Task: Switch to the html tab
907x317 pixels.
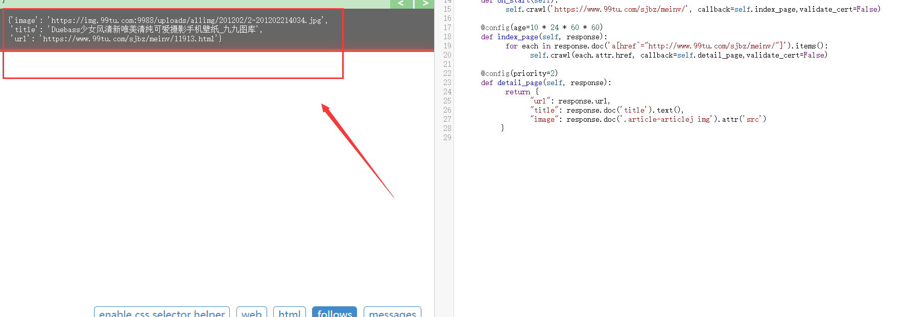Action: 290,312
